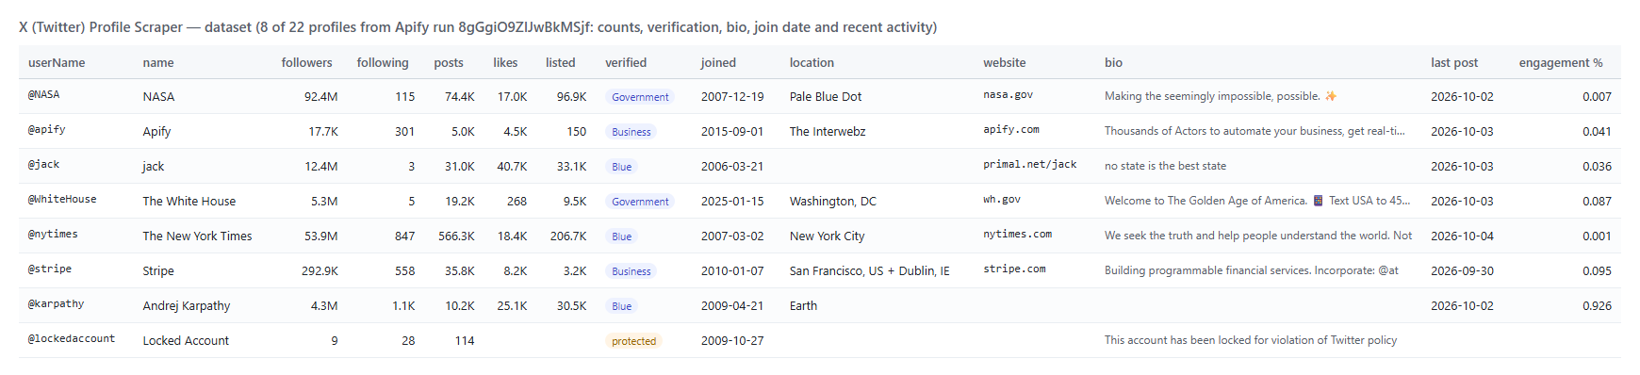
Task: Click the protected badge for Locked Account
Action: click(633, 341)
